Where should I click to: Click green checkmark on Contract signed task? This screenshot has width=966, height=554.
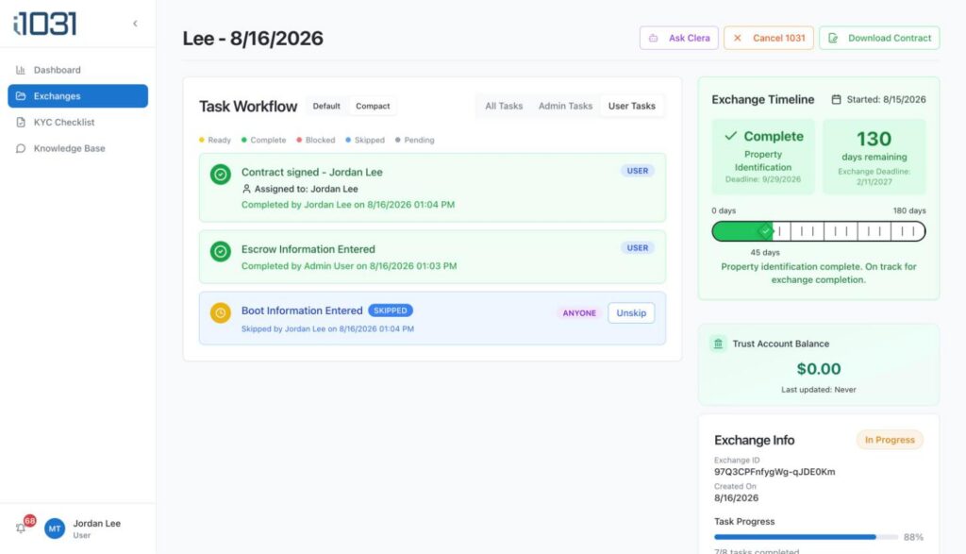coord(221,175)
